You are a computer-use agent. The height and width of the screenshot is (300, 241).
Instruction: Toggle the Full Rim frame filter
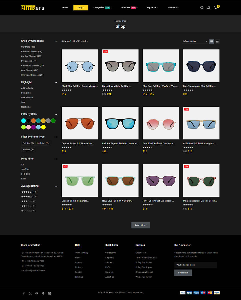click(x=28, y=143)
